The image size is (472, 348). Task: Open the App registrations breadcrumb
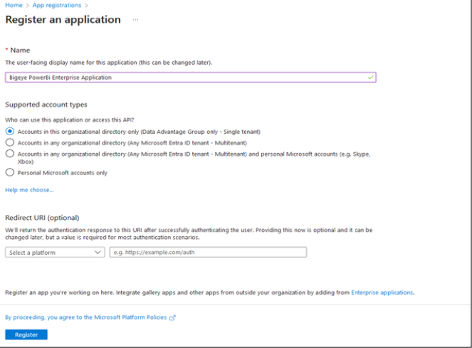pyautogui.click(x=57, y=5)
